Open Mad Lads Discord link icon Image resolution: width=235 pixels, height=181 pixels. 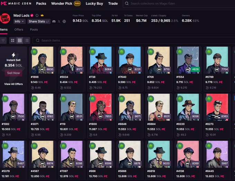point(54,21)
